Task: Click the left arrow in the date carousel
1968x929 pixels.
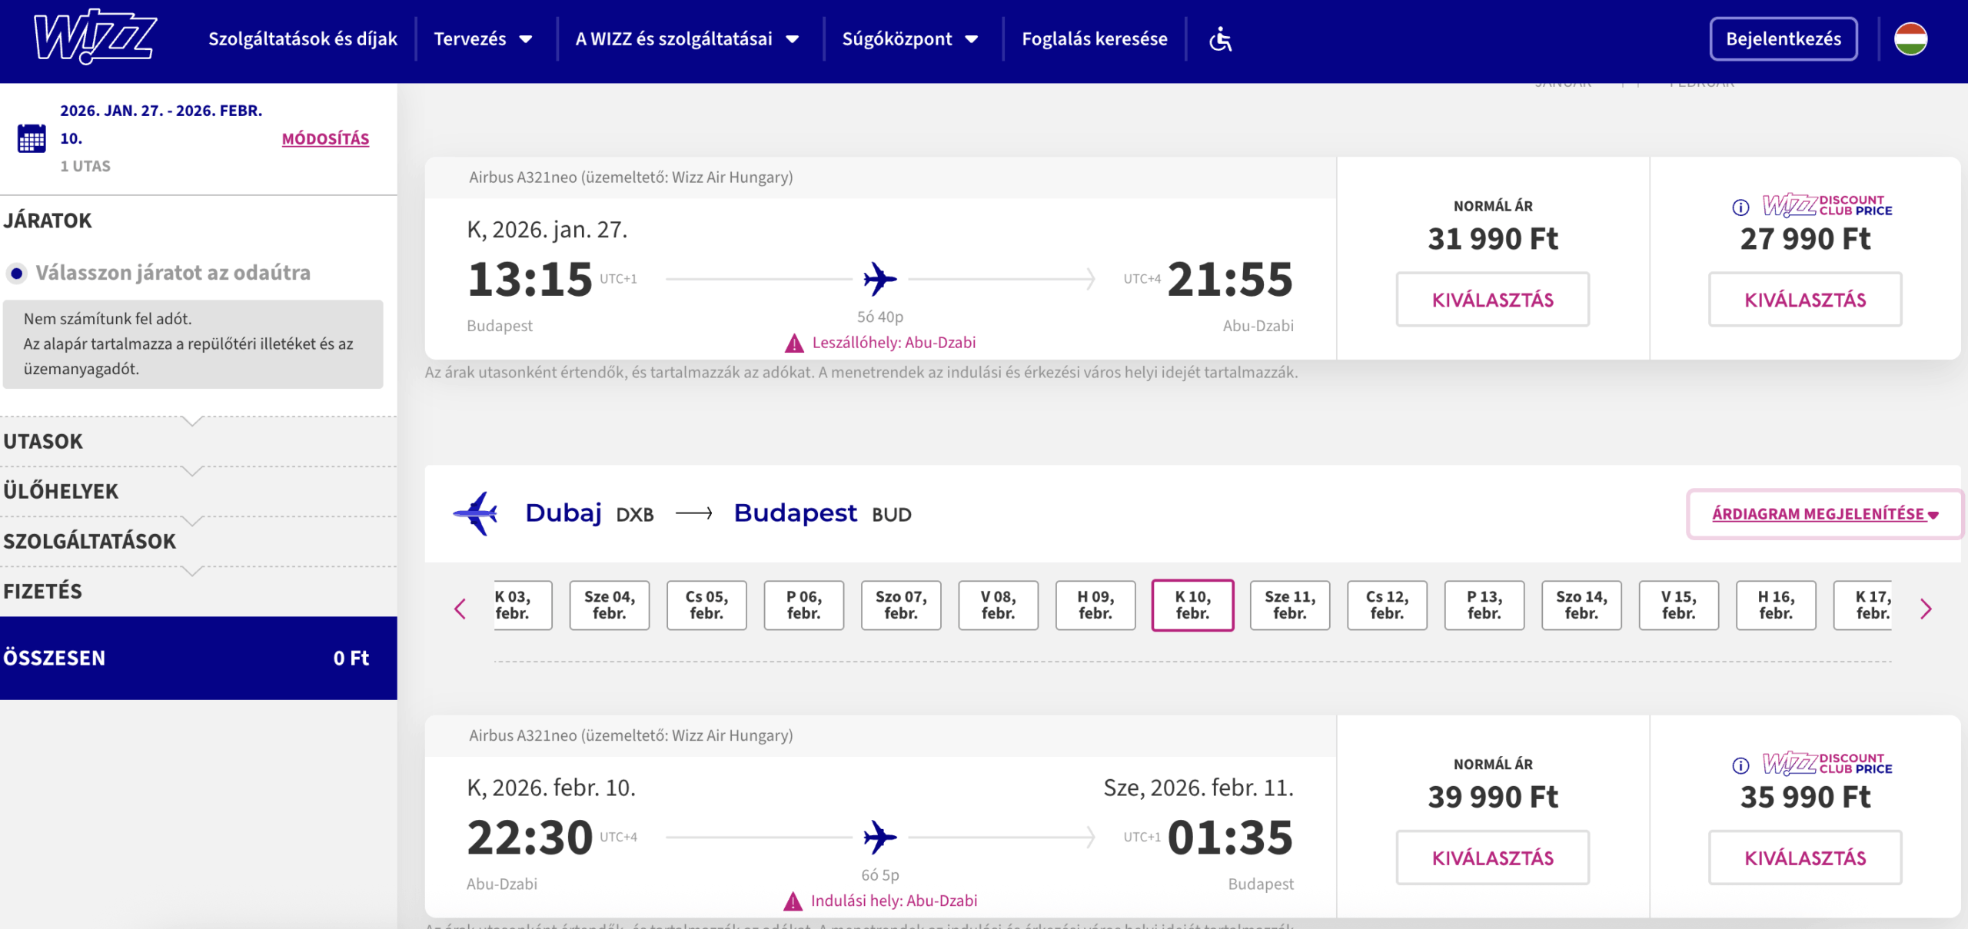Action: [460, 609]
